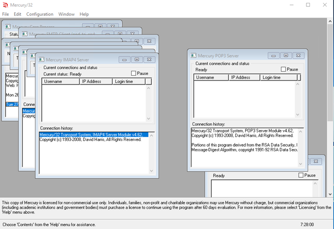Click the Mercury IMAP4 Server window icon

click(x=42, y=59)
